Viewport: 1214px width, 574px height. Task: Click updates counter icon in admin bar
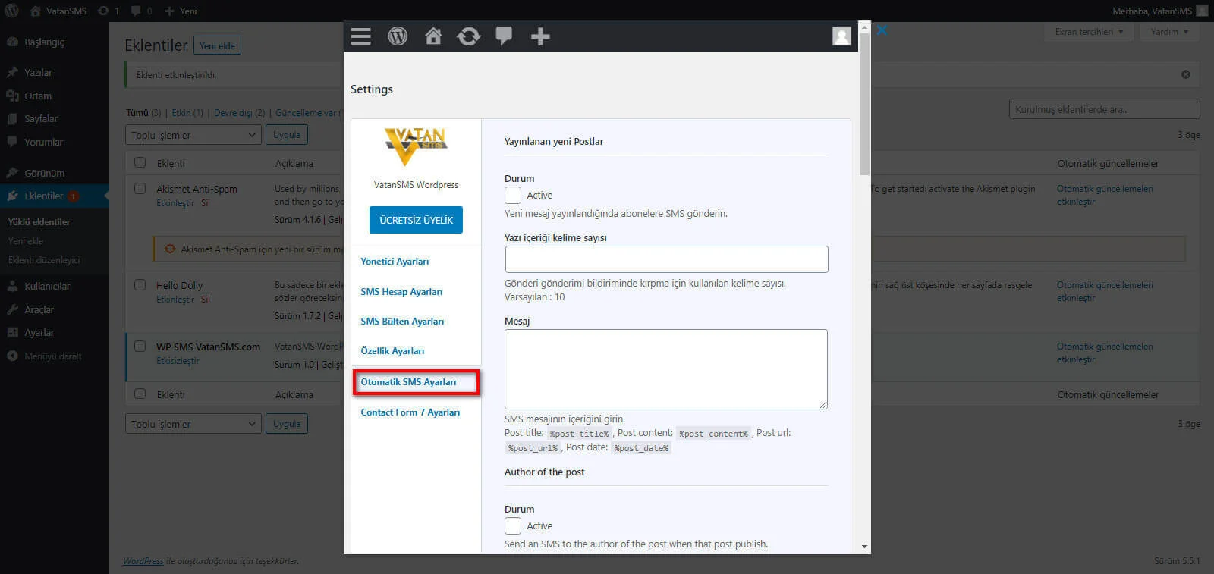(109, 11)
